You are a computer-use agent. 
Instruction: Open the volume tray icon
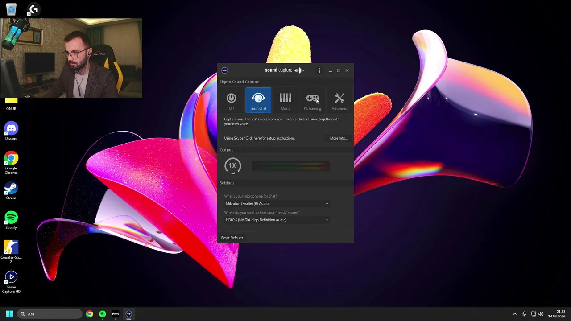coord(541,314)
